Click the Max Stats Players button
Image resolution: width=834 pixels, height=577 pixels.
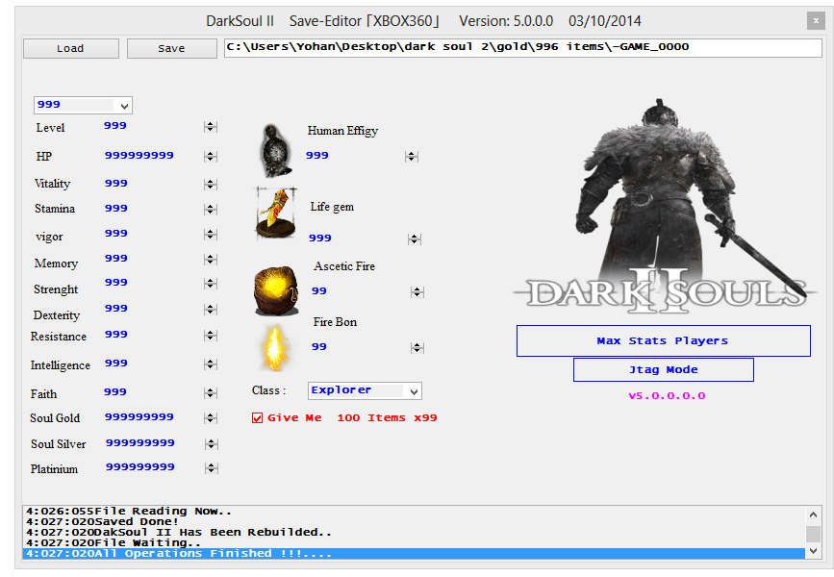pyautogui.click(x=663, y=340)
